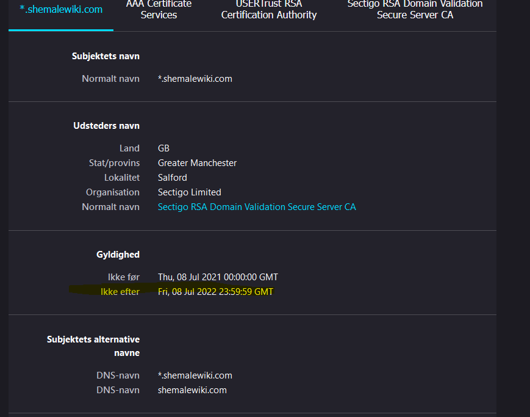Select the date 'Fri, 08 Jul 2022 23:59:59 GMT'
This screenshot has width=530, height=417.
(x=215, y=292)
